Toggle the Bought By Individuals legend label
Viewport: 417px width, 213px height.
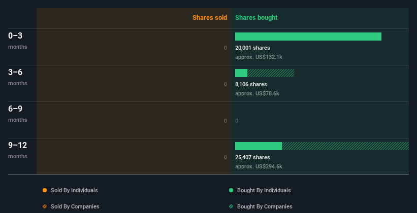pyautogui.click(x=264, y=190)
